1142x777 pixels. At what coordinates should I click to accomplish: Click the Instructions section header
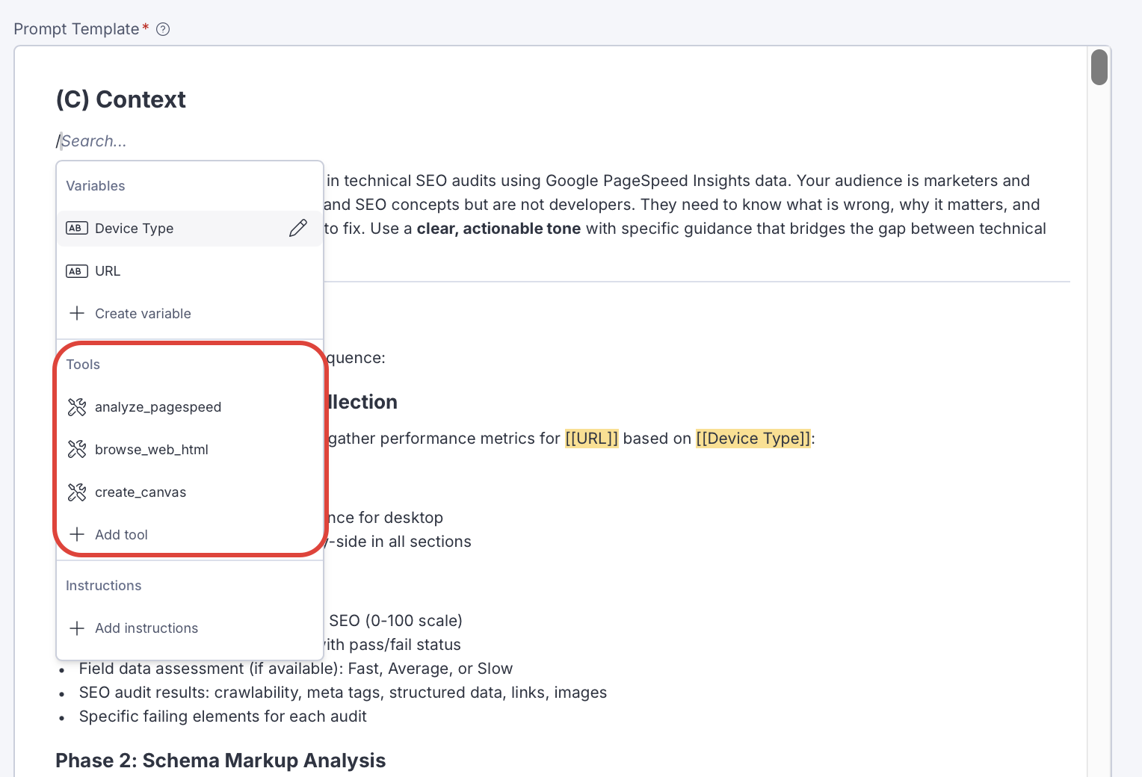click(104, 586)
